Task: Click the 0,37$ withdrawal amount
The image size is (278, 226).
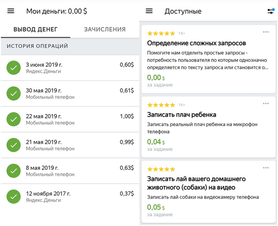Action: tap(127, 194)
